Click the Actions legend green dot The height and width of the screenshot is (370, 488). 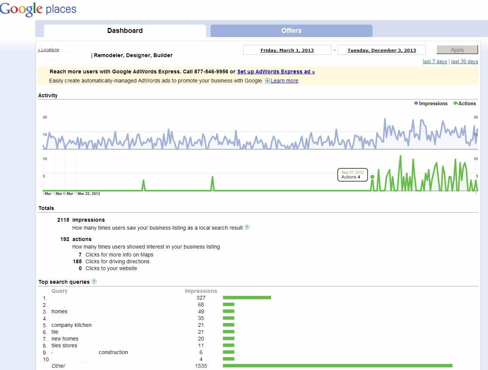[x=455, y=103]
